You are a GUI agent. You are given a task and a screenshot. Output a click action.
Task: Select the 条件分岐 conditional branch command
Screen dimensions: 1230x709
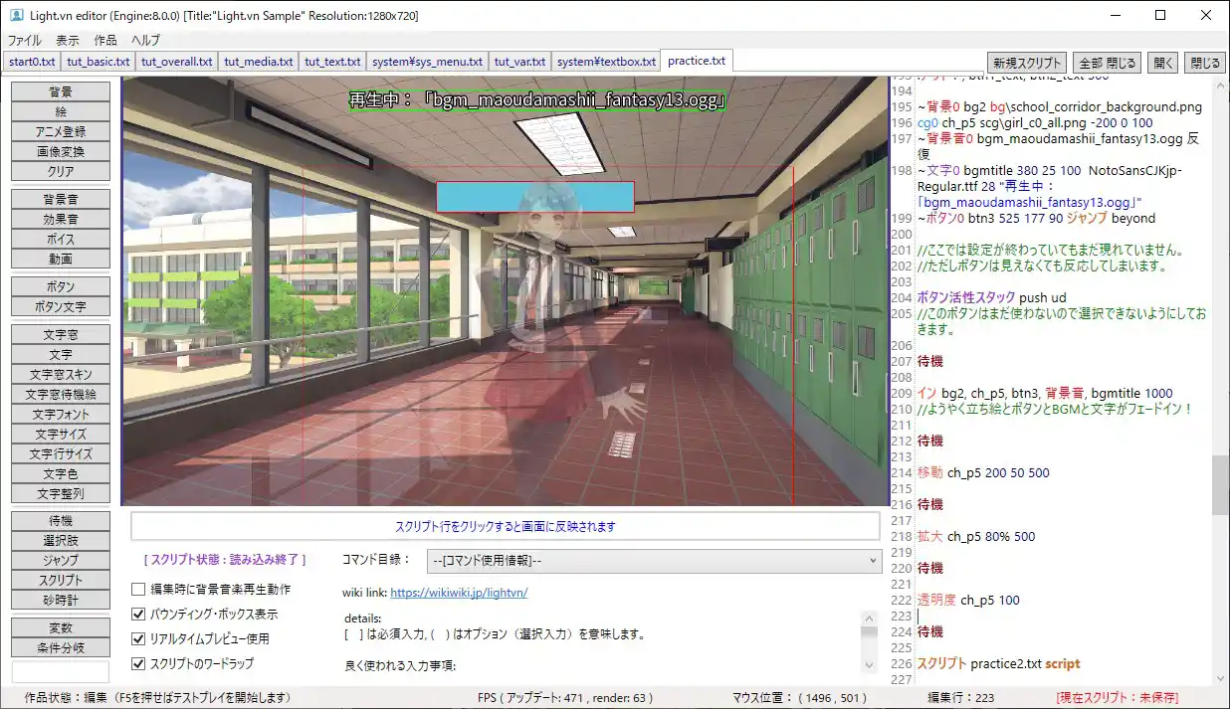pos(60,647)
